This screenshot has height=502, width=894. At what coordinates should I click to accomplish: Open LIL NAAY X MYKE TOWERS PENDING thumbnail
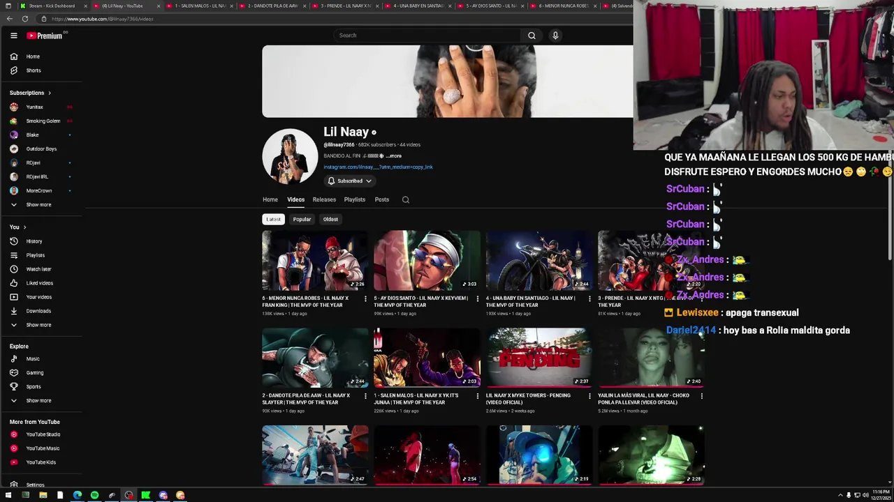(x=538, y=358)
